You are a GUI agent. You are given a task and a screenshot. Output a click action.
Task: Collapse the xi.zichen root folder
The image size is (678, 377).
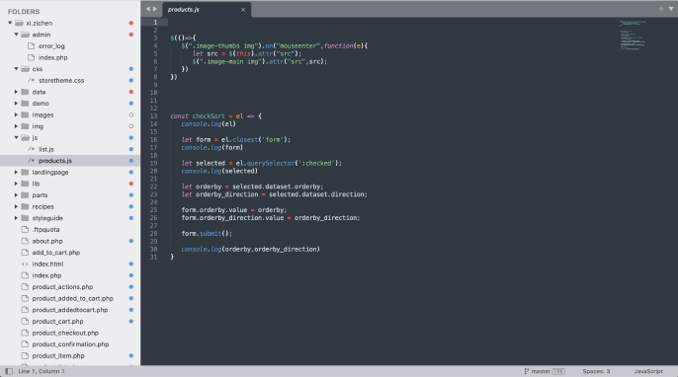pos(10,23)
